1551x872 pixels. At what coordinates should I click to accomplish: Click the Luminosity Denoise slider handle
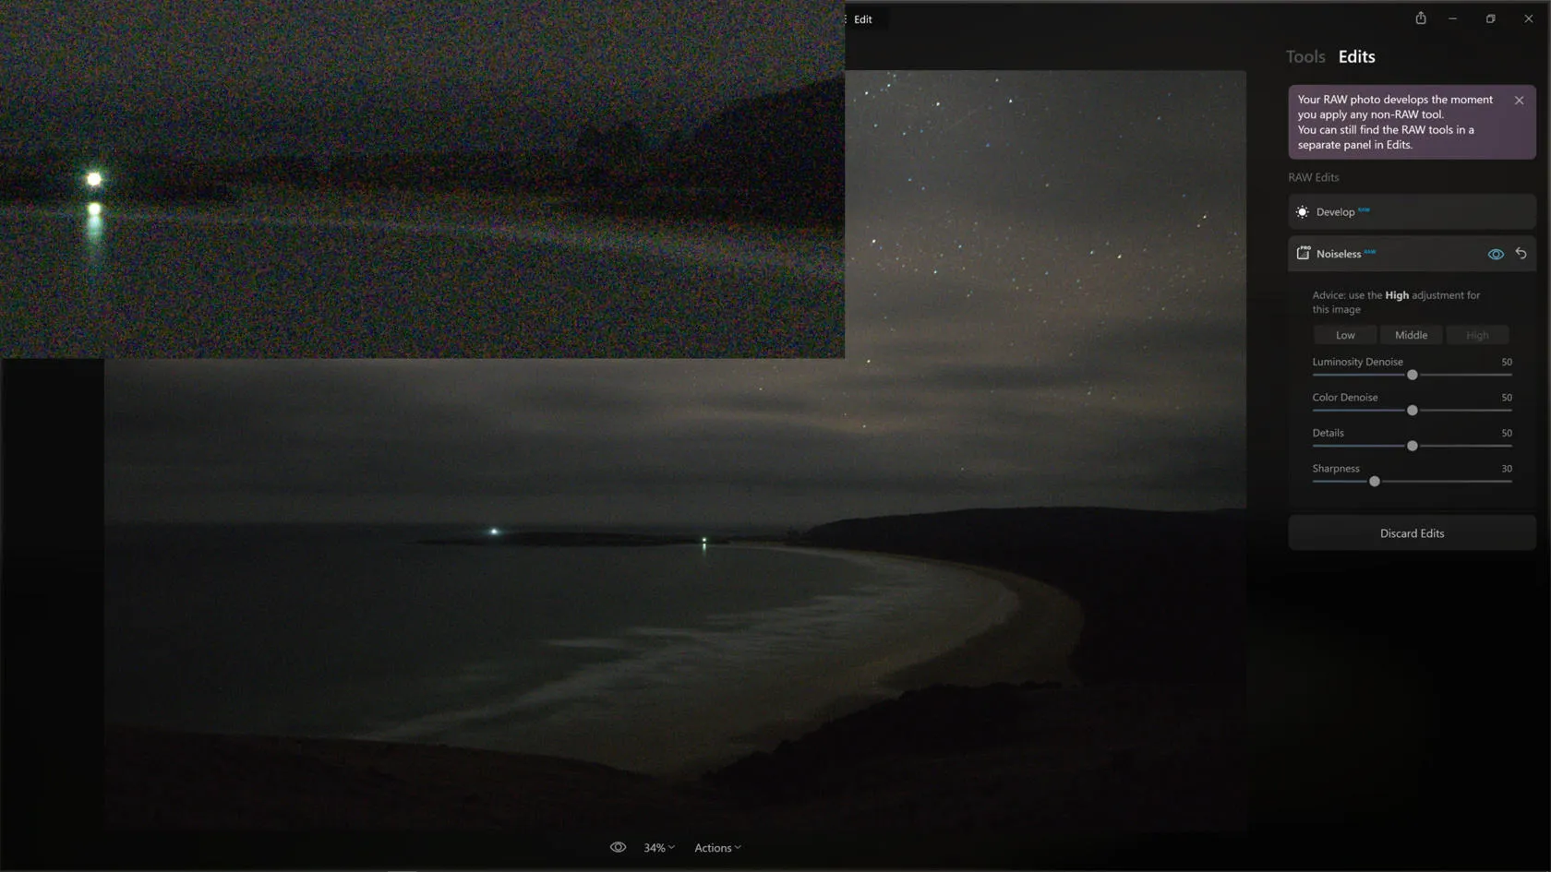(1412, 375)
